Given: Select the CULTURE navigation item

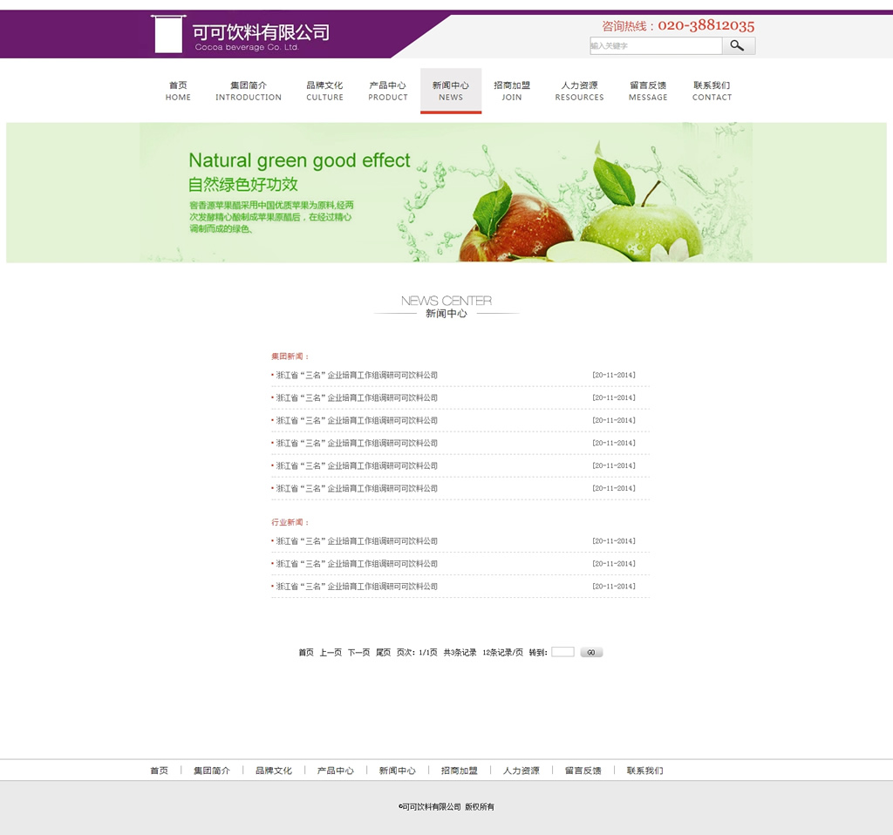Looking at the screenshot, I should coord(324,91).
